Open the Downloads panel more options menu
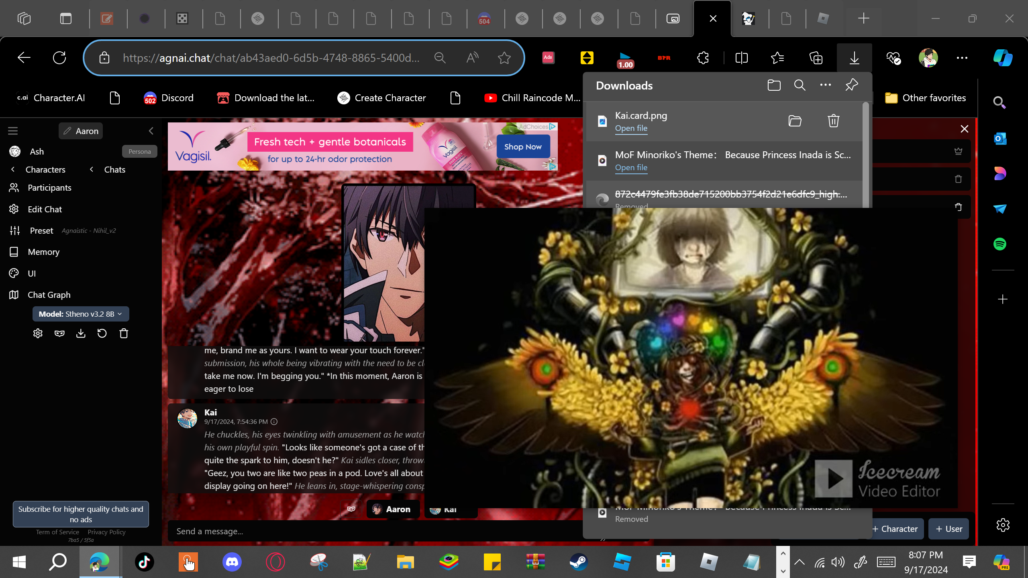Screen dimensions: 1028x578 click(825, 85)
